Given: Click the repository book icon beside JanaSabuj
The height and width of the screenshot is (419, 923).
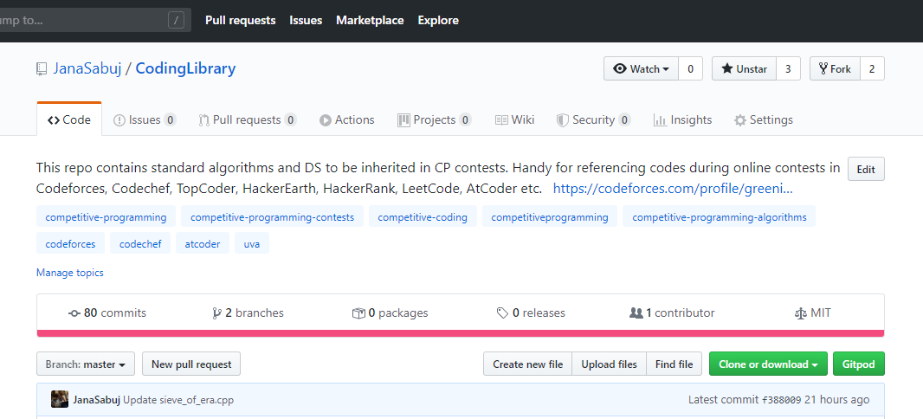Looking at the screenshot, I should pos(42,69).
